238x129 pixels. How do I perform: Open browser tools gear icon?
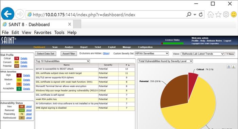(x=226, y=15)
